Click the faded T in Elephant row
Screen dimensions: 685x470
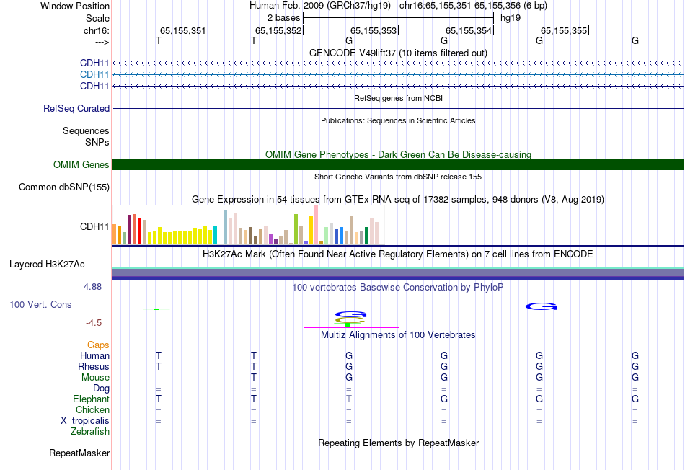[348, 399]
